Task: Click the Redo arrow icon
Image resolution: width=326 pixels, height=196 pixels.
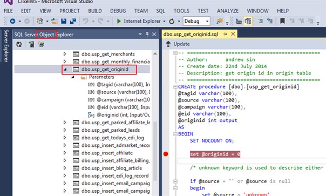Action: tap(100, 21)
